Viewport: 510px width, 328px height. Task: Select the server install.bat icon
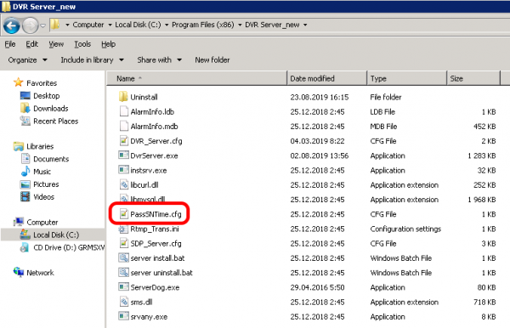[123, 257]
